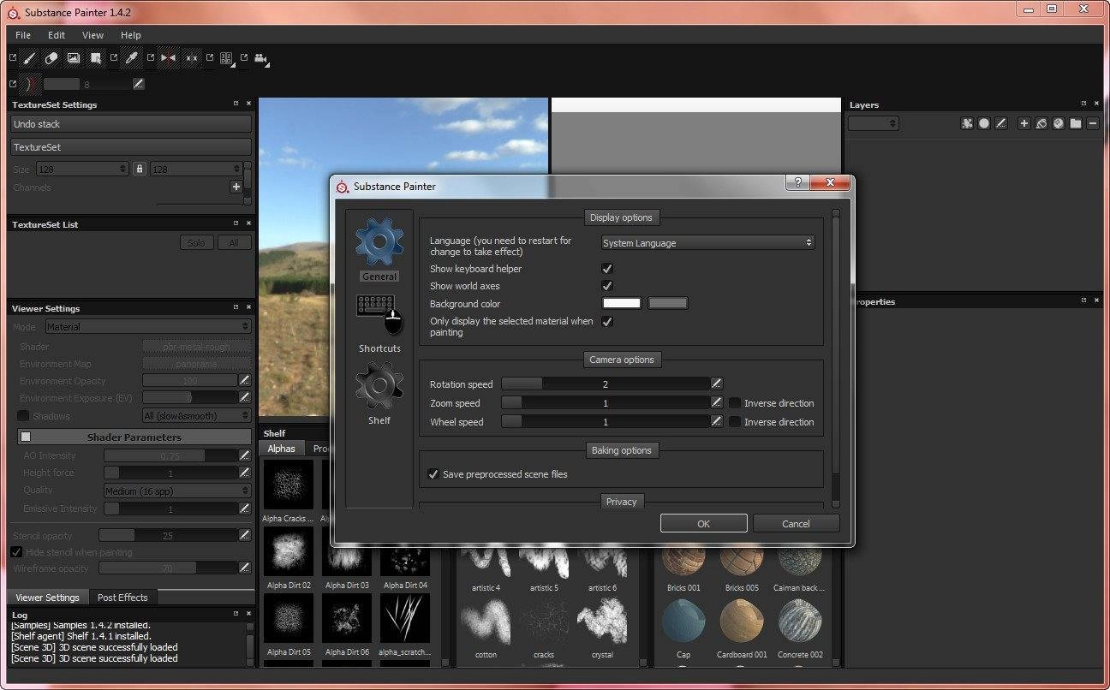This screenshot has width=1110, height=690.
Task: Click the brush-line icon in Layers toolbar
Action: [1000, 123]
